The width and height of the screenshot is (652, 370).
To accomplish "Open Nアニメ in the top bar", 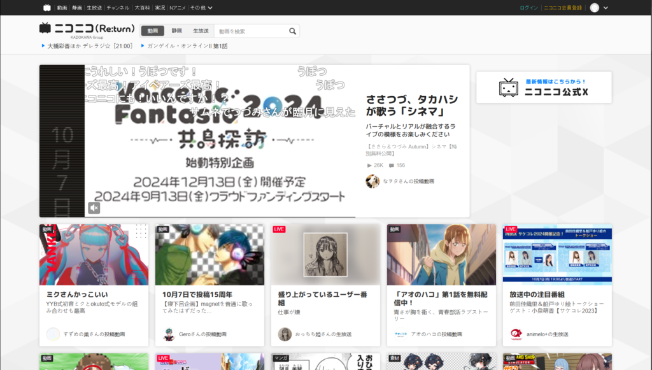I will [x=178, y=8].
